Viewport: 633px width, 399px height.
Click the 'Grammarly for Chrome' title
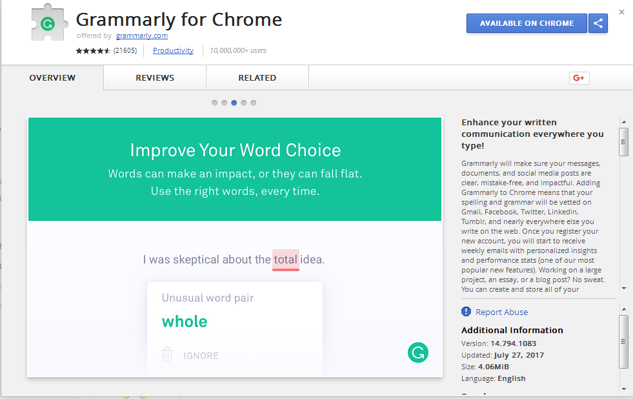(x=179, y=19)
